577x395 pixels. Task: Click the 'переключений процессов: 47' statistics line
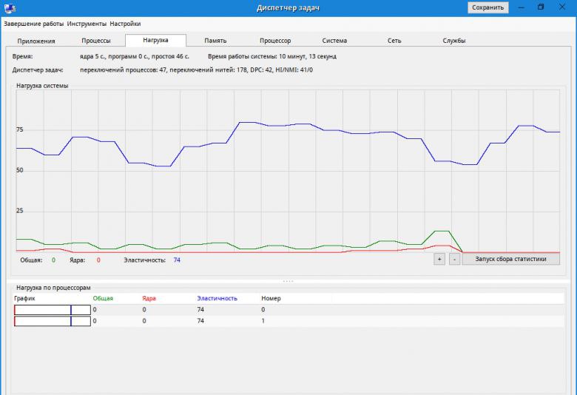coord(196,70)
